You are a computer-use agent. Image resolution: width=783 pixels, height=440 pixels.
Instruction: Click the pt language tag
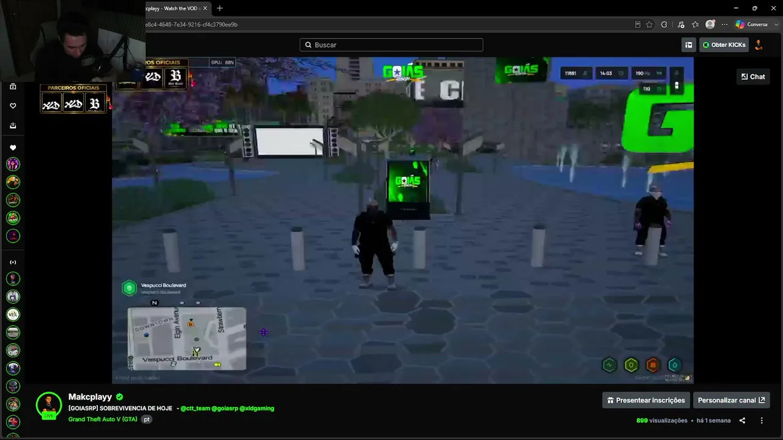click(x=147, y=419)
